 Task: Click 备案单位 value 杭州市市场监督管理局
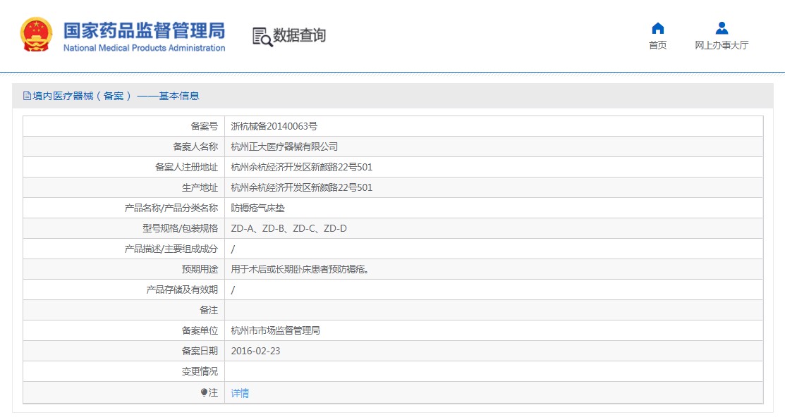coord(275,330)
